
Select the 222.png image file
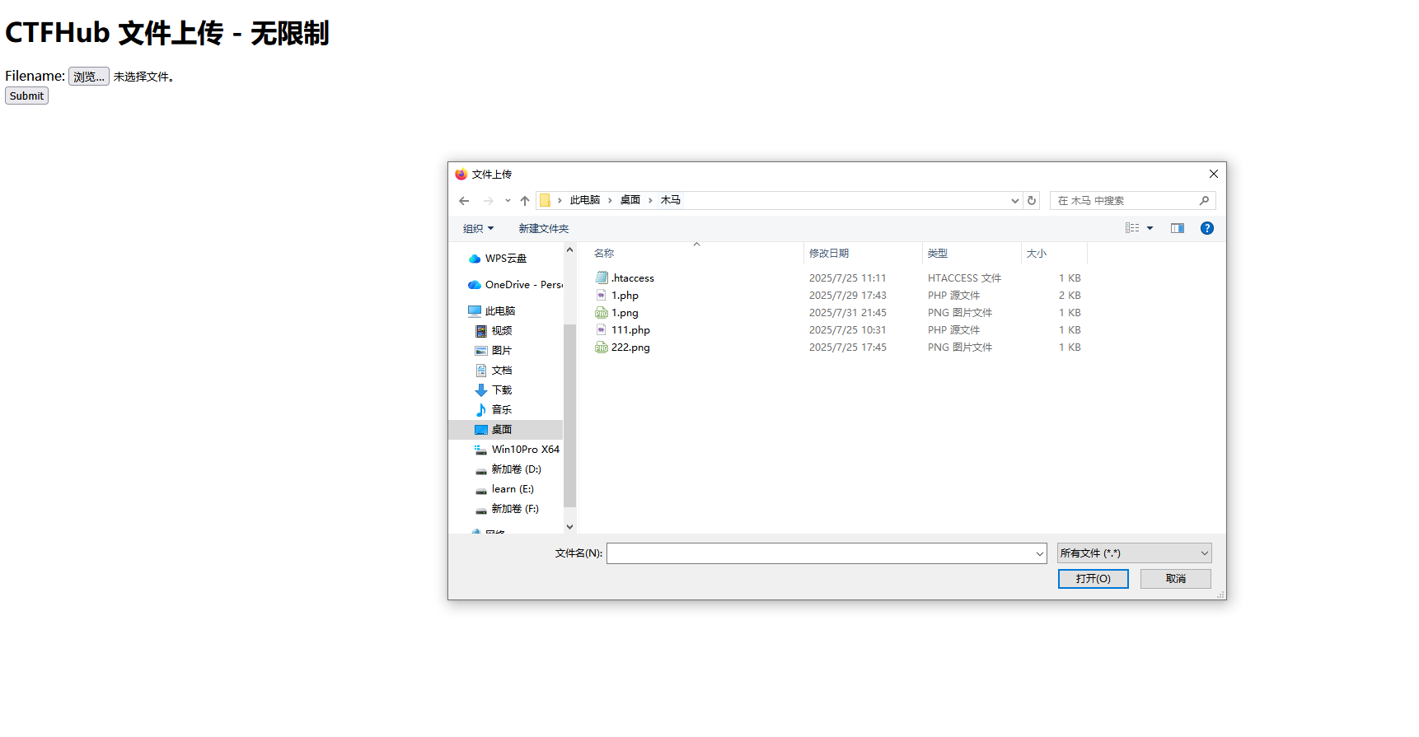[x=630, y=348]
